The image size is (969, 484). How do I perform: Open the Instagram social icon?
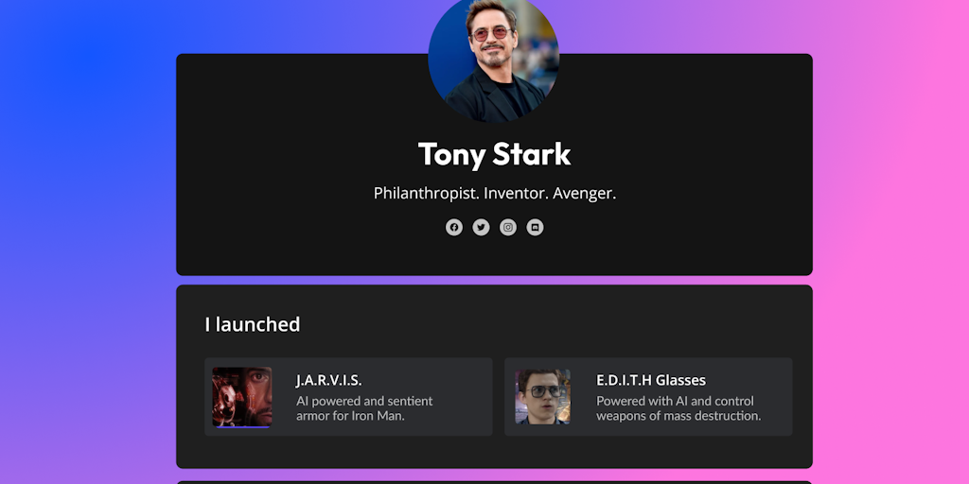tap(508, 227)
